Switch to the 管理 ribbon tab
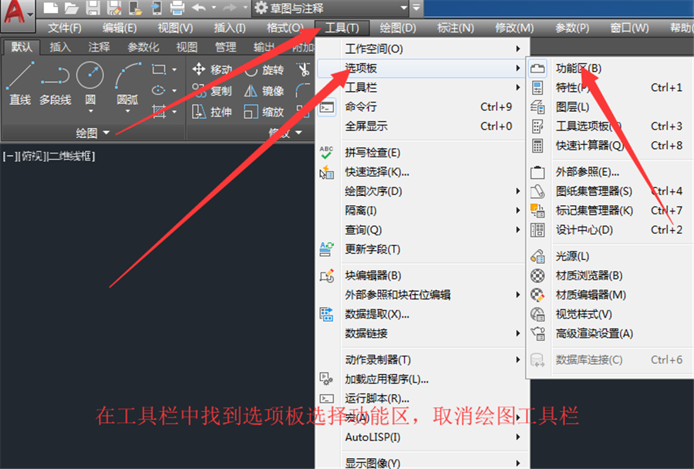The height and width of the screenshot is (469, 694). pos(225,47)
